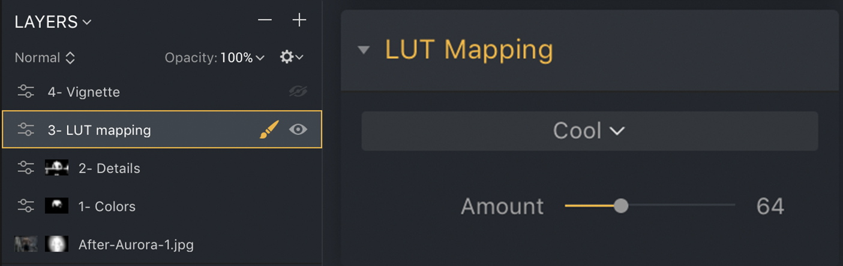The height and width of the screenshot is (266, 843).
Task: Click the adjustment sliders icon beside Vignette
Action: [x=26, y=92]
